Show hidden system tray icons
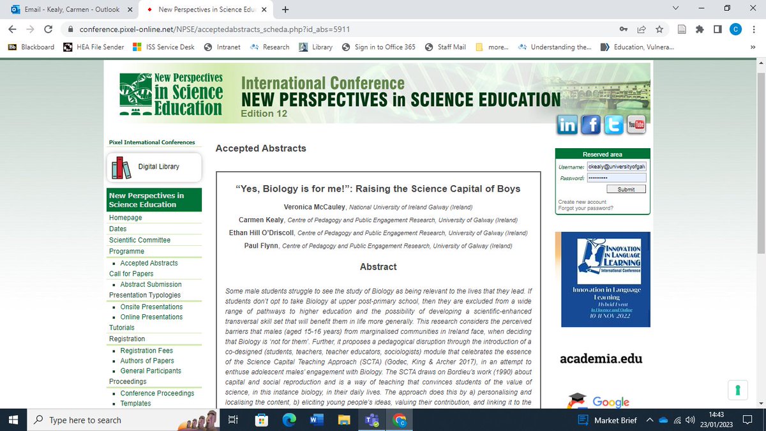The width and height of the screenshot is (766, 431). [650, 420]
